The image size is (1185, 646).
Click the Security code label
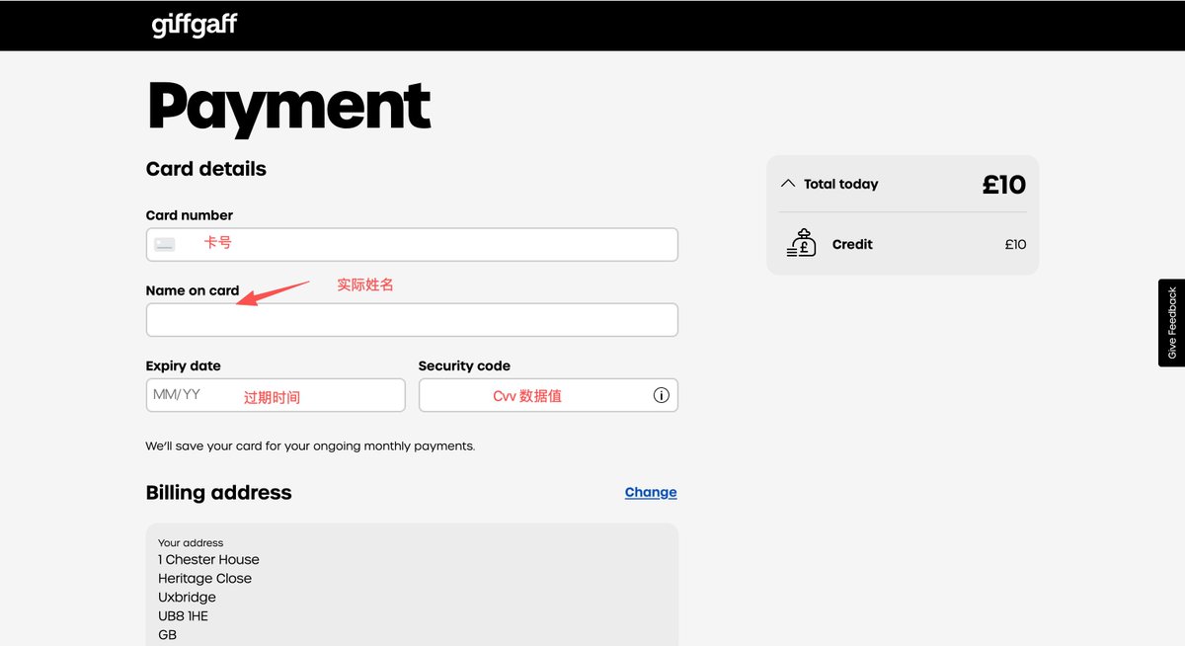point(464,365)
